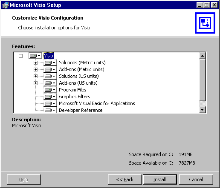Expand the Solutions (Metric units) node
Viewport: 220px width, 188px height.
pyautogui.click(x=35, y=63)
